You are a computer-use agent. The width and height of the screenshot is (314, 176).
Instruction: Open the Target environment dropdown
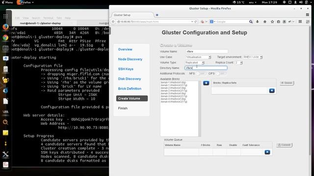click(253, 57)
